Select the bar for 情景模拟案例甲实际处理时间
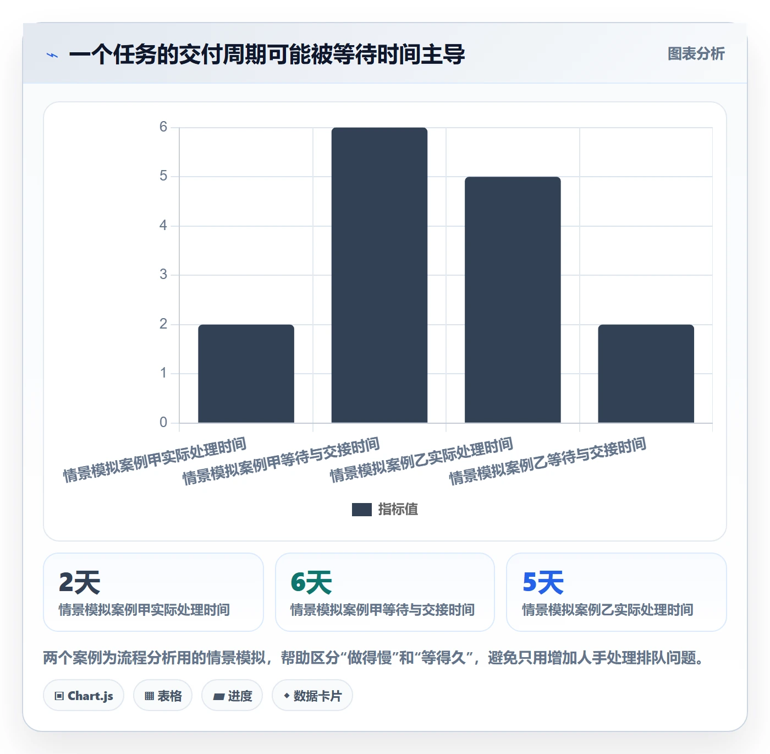Screen dimensions: 770x754 246,374
